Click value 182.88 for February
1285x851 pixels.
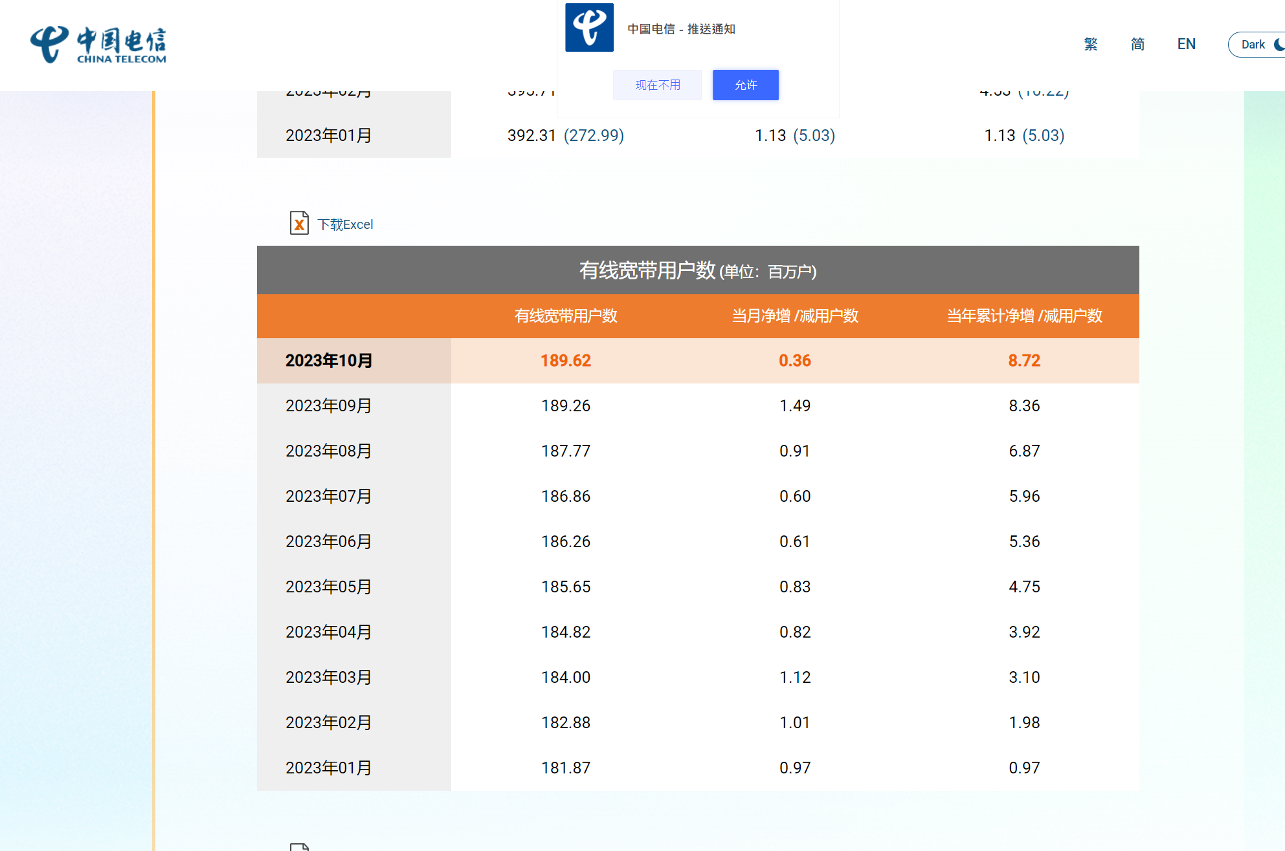[566, 723]
